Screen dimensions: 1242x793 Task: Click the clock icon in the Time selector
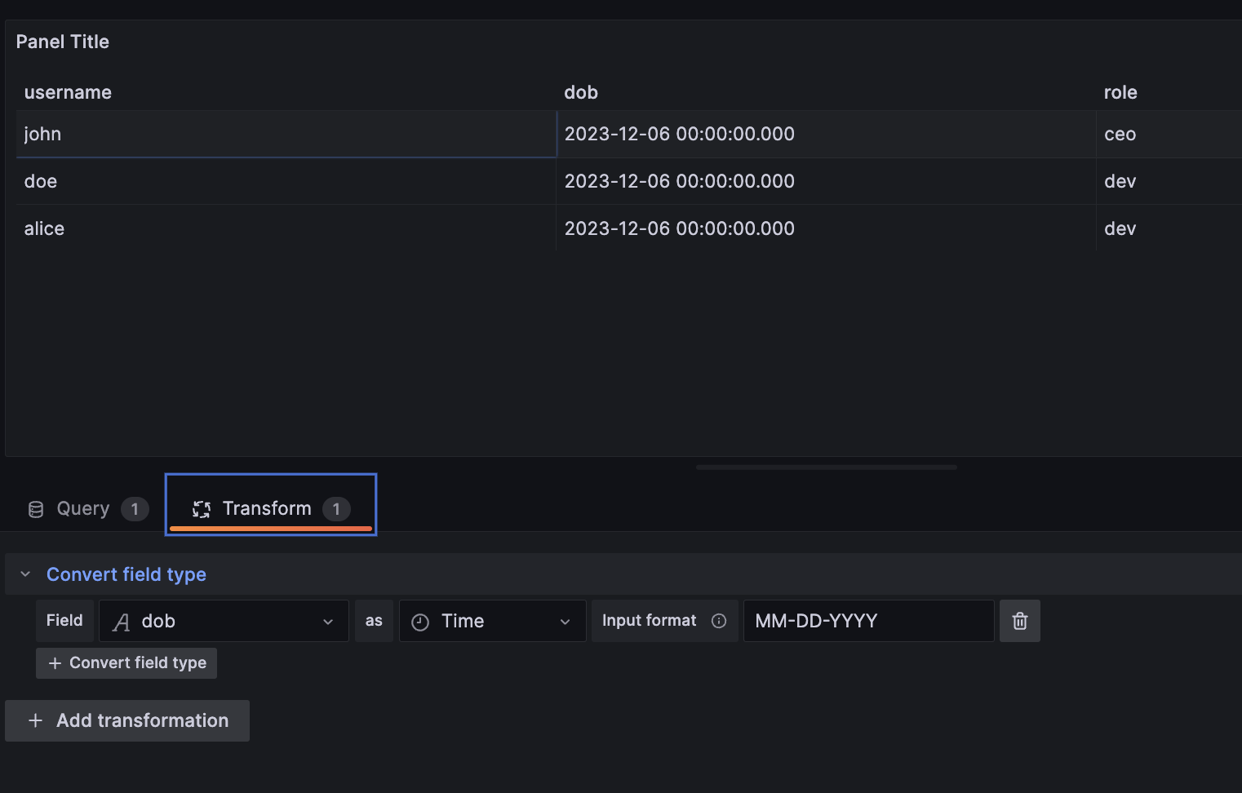(419, 621)
